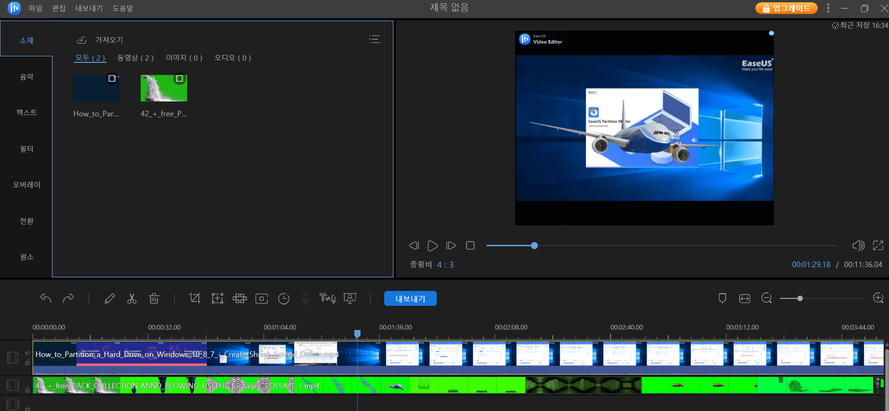
Task: Click the blue 내보내기 export button
Action: pyautogui.click(x=410, y=298)
